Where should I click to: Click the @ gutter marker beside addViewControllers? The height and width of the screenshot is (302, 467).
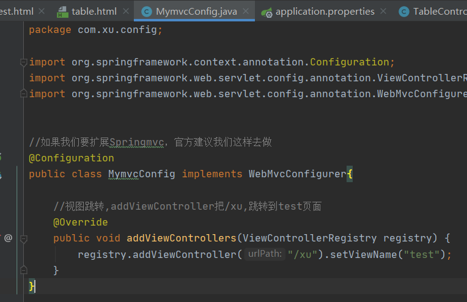[x=9, y=238]
